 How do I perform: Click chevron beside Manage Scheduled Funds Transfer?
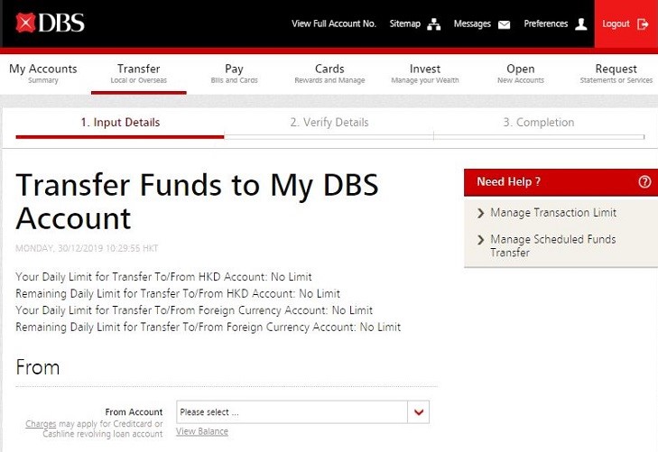(x=480, y=240)
